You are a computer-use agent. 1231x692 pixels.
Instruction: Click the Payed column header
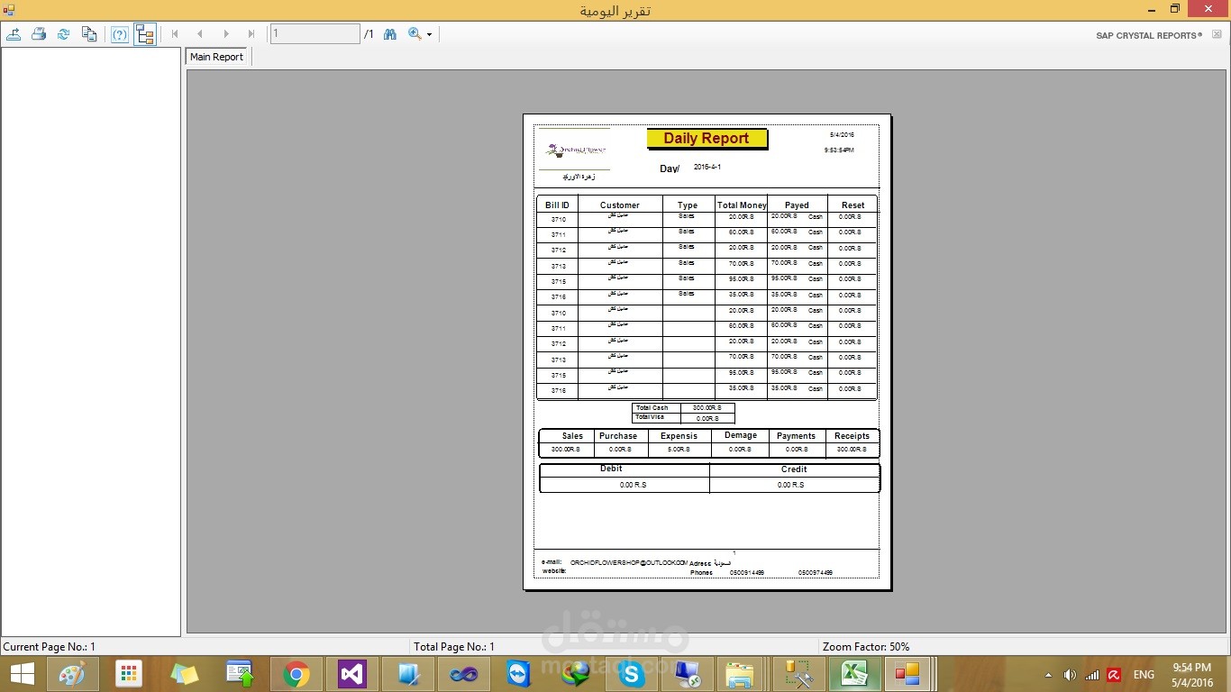[797, 205]
